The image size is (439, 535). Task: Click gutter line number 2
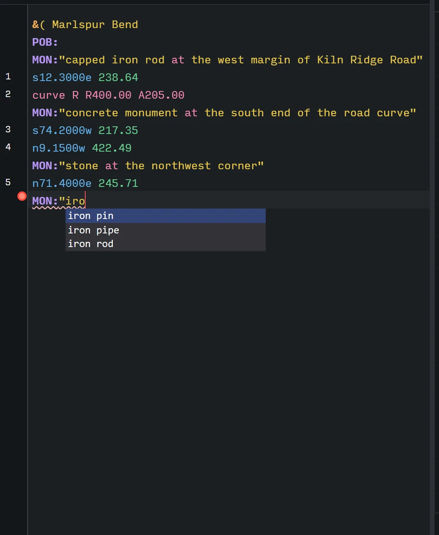coord(8,94)
